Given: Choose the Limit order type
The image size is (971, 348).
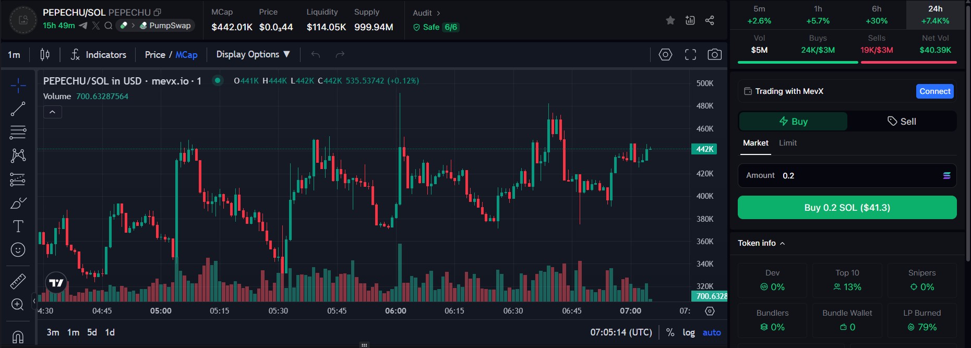Looking at the screenshot, I should 787,143.
